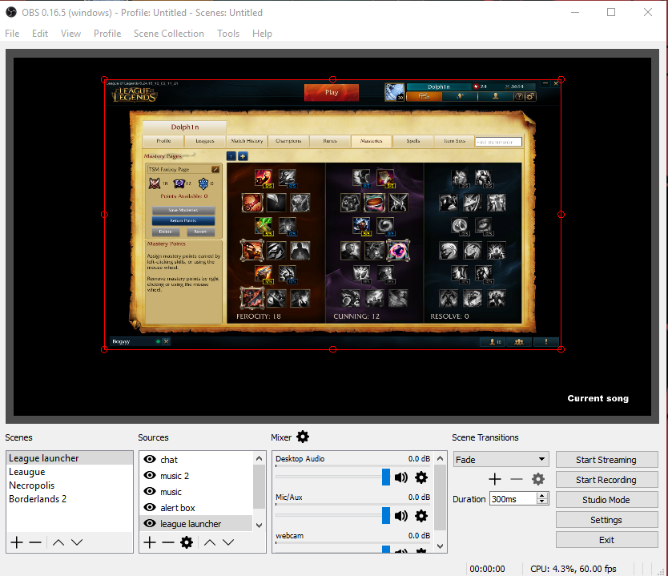Screen dimensions: 668x576
Task: Open the Tools menu
Action: (x=228, y=33)
